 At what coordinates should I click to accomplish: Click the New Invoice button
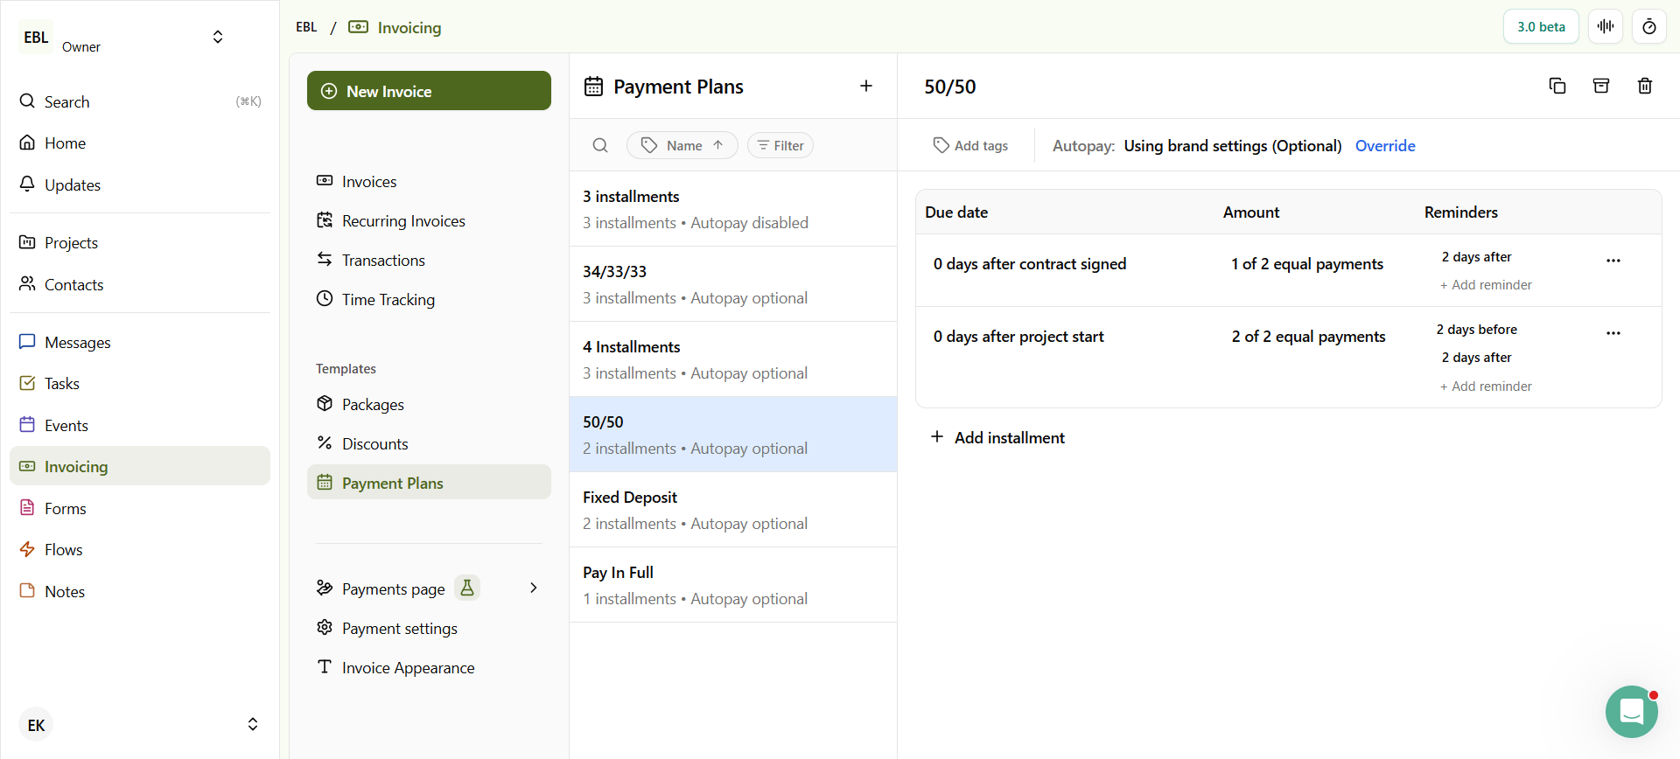(x=429, y=91)
